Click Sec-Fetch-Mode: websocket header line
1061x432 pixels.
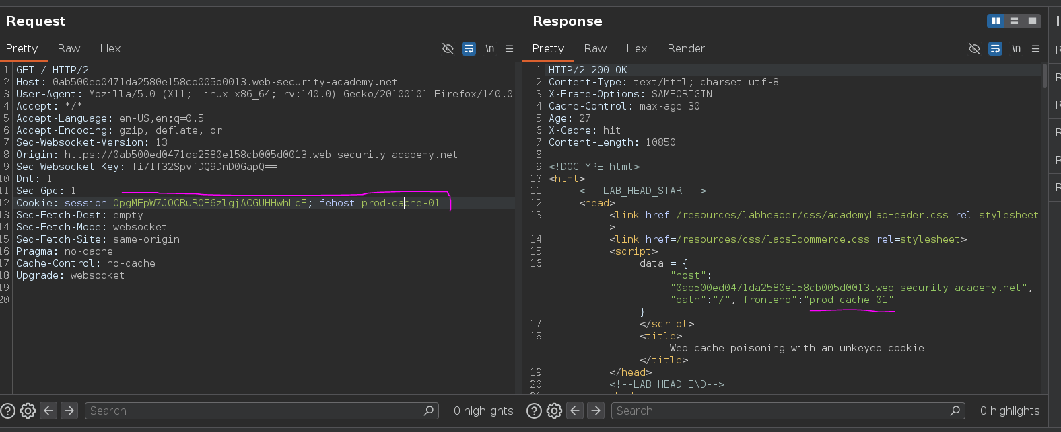pyautogui.click(x=92, y=227)
